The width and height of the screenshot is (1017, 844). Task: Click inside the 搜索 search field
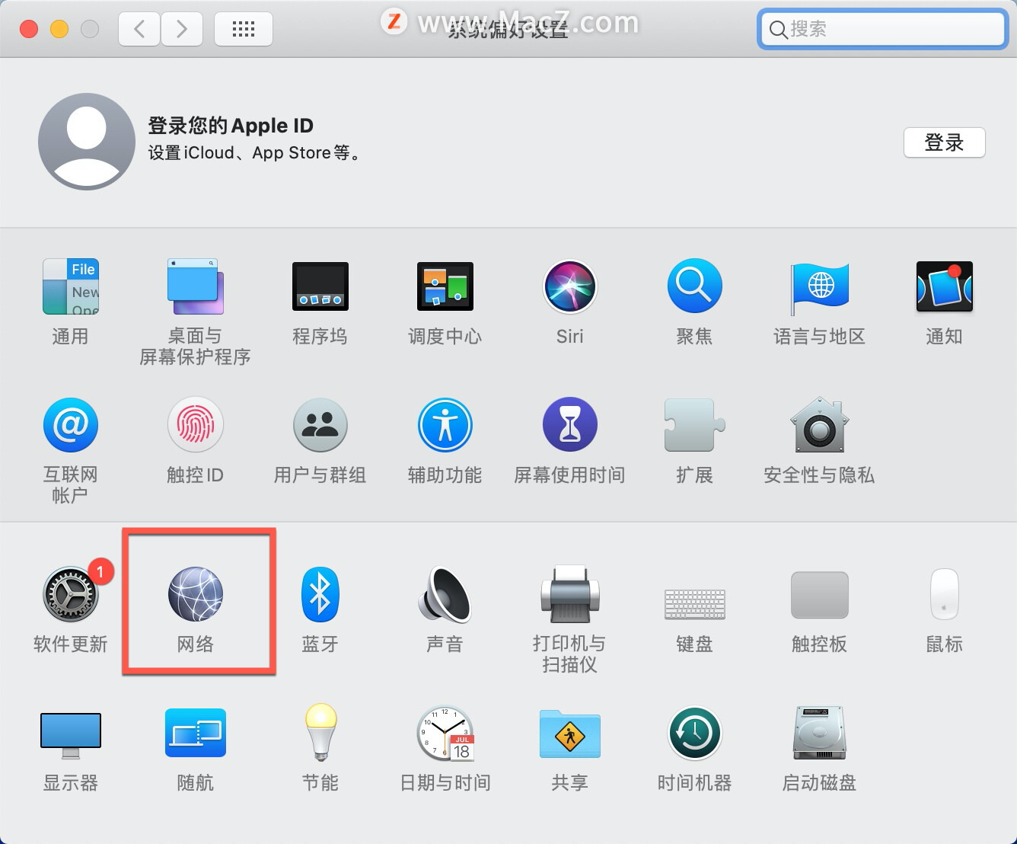click(x=881, y=29)
